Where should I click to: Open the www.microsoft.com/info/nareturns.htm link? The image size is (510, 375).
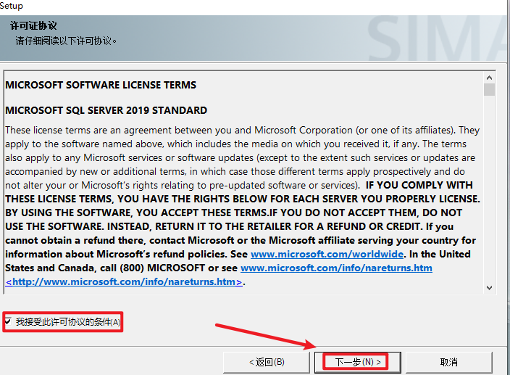pos(336,268)
